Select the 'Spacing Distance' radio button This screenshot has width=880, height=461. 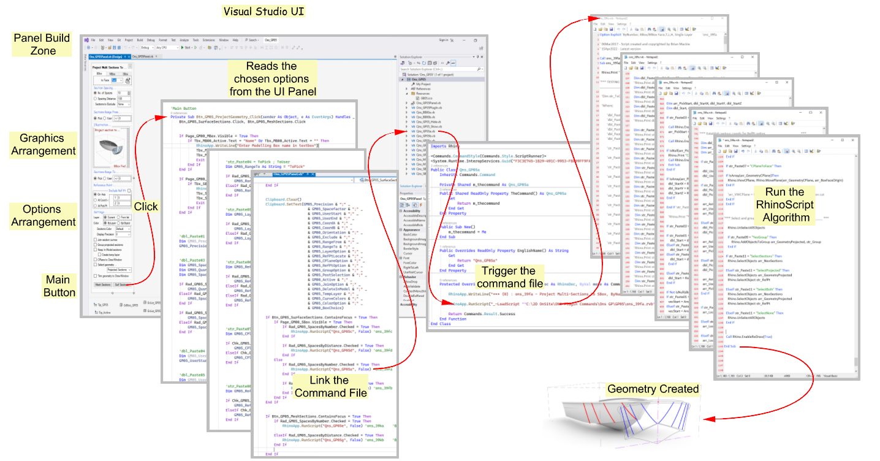coord(95,99)
